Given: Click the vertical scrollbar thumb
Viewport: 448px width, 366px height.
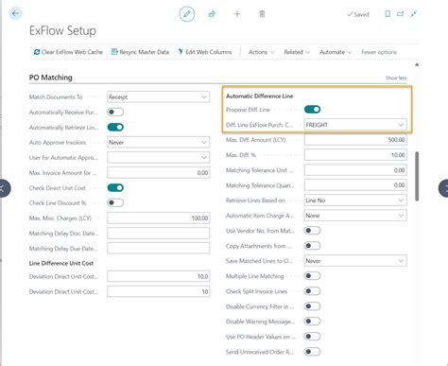Looking at the screenshot, I should click(x=417, y=176).
